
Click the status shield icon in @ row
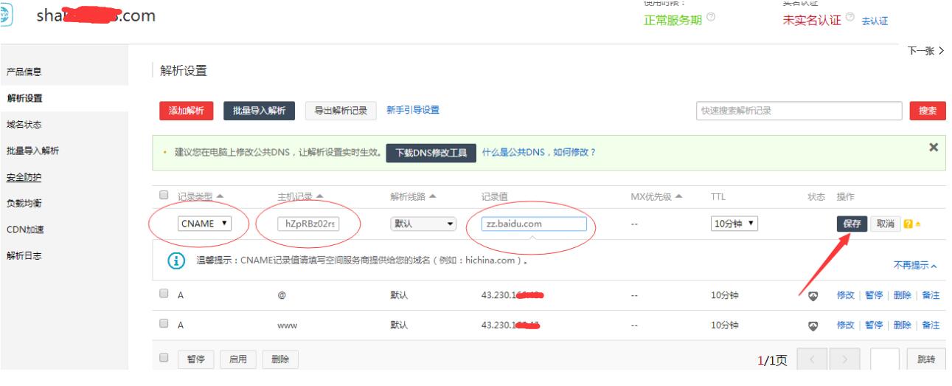pos(813,295)
